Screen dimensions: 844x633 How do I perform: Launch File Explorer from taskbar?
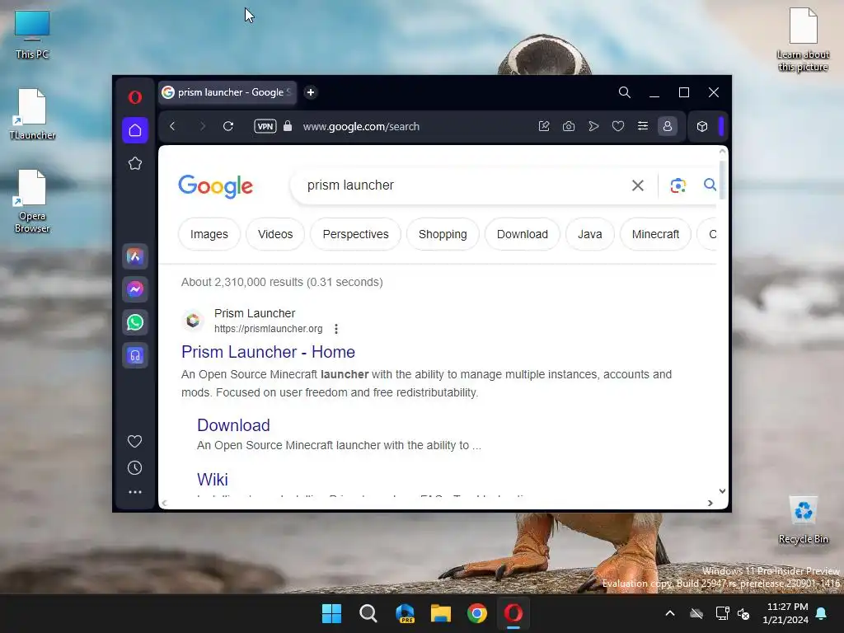click(441, 613)
